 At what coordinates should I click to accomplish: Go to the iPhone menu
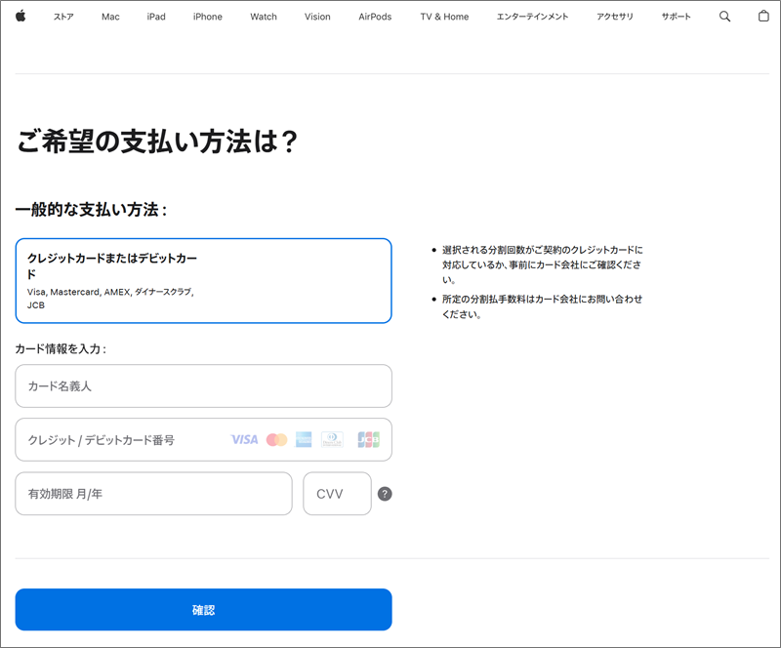[x=207, y=17]
